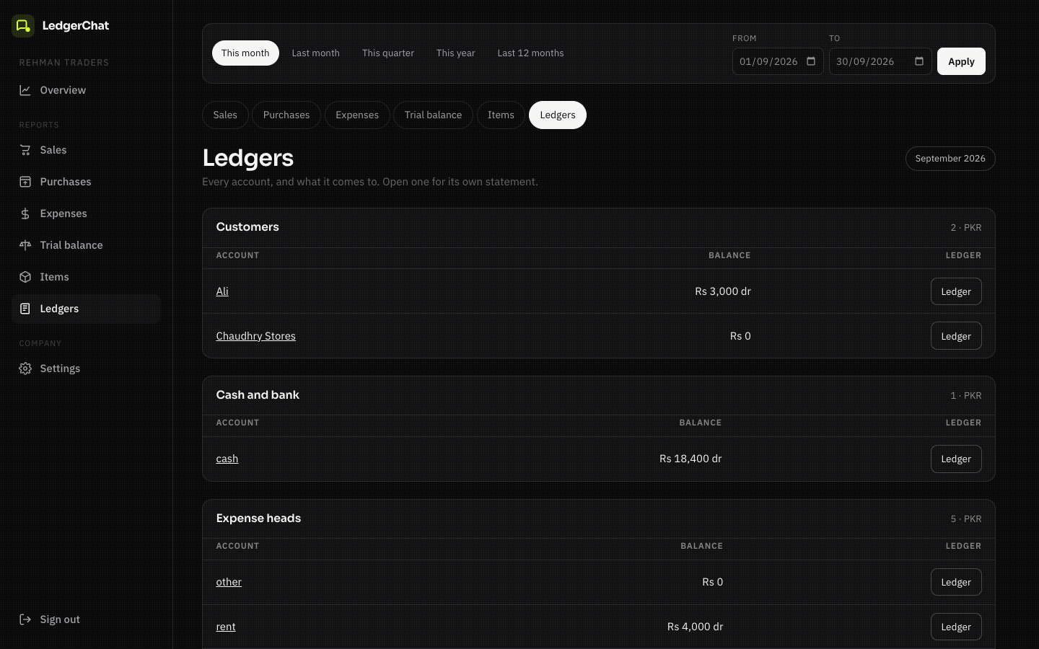Click the Settings gear icon
This screenshot has height=649, width=1039.
[25, 368]
